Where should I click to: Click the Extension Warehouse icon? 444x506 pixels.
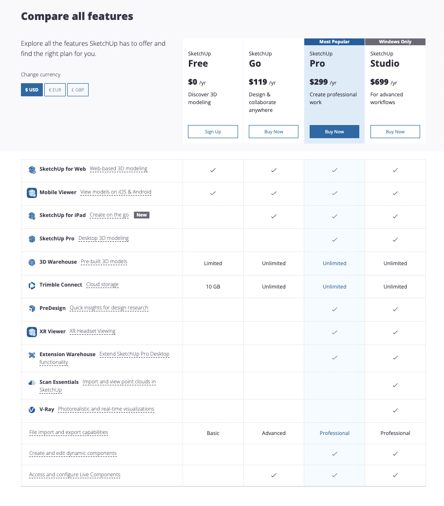coord(32,355)
